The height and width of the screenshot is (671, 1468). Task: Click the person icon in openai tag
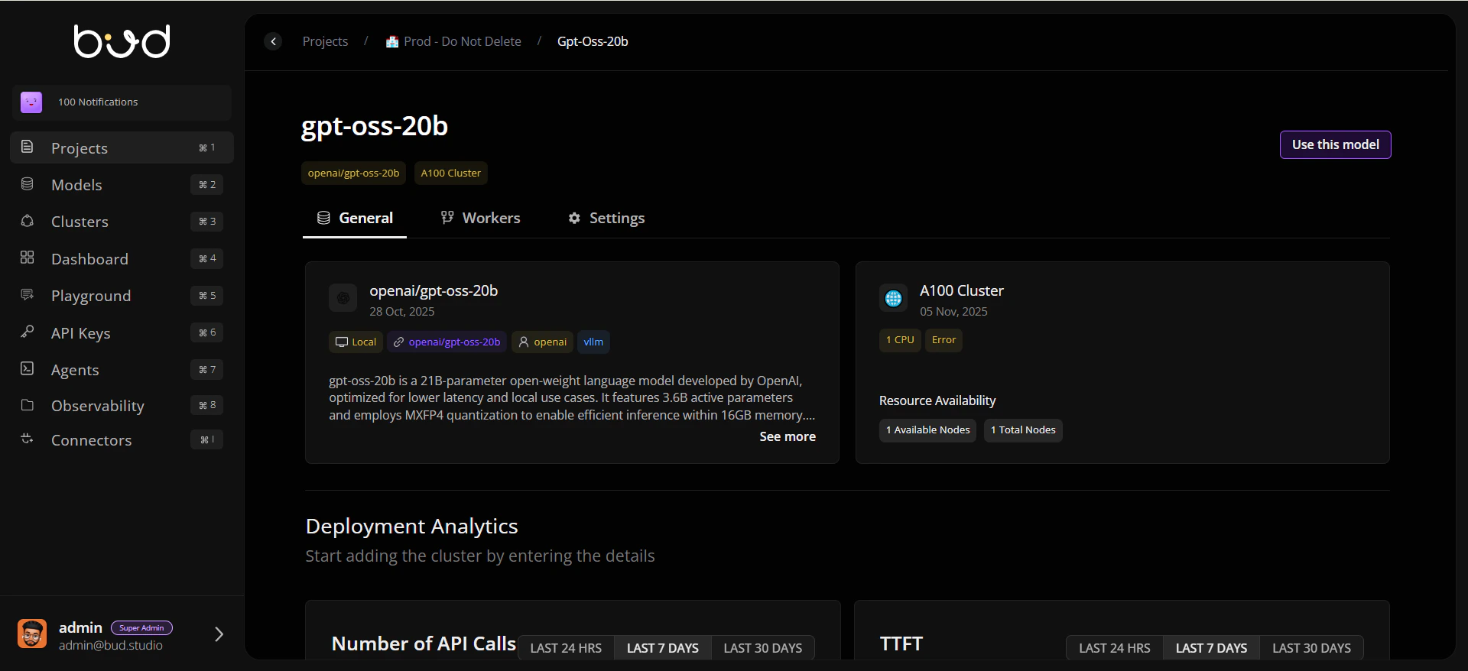tap(524, 342)
